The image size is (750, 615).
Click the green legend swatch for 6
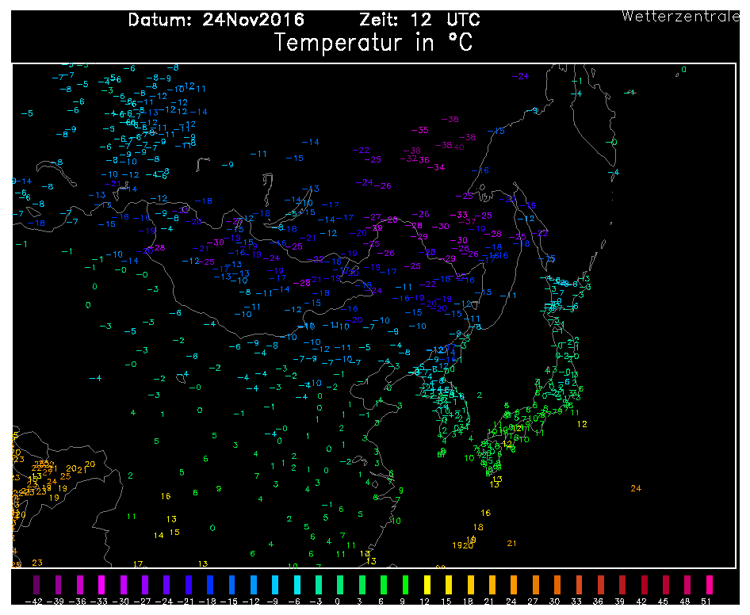click(384, 585)
